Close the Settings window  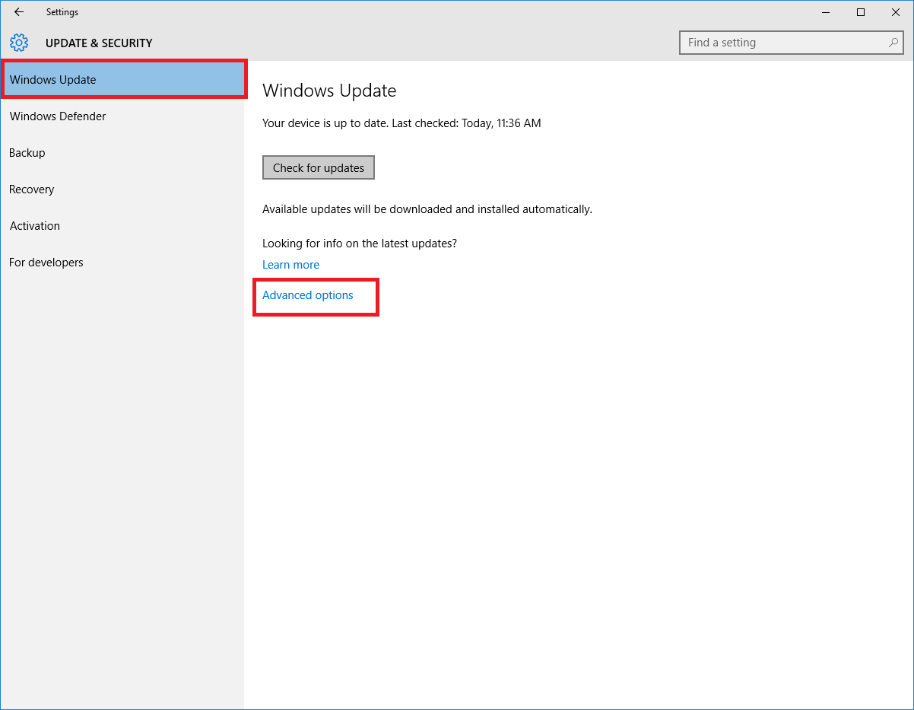tap(896, 12)
